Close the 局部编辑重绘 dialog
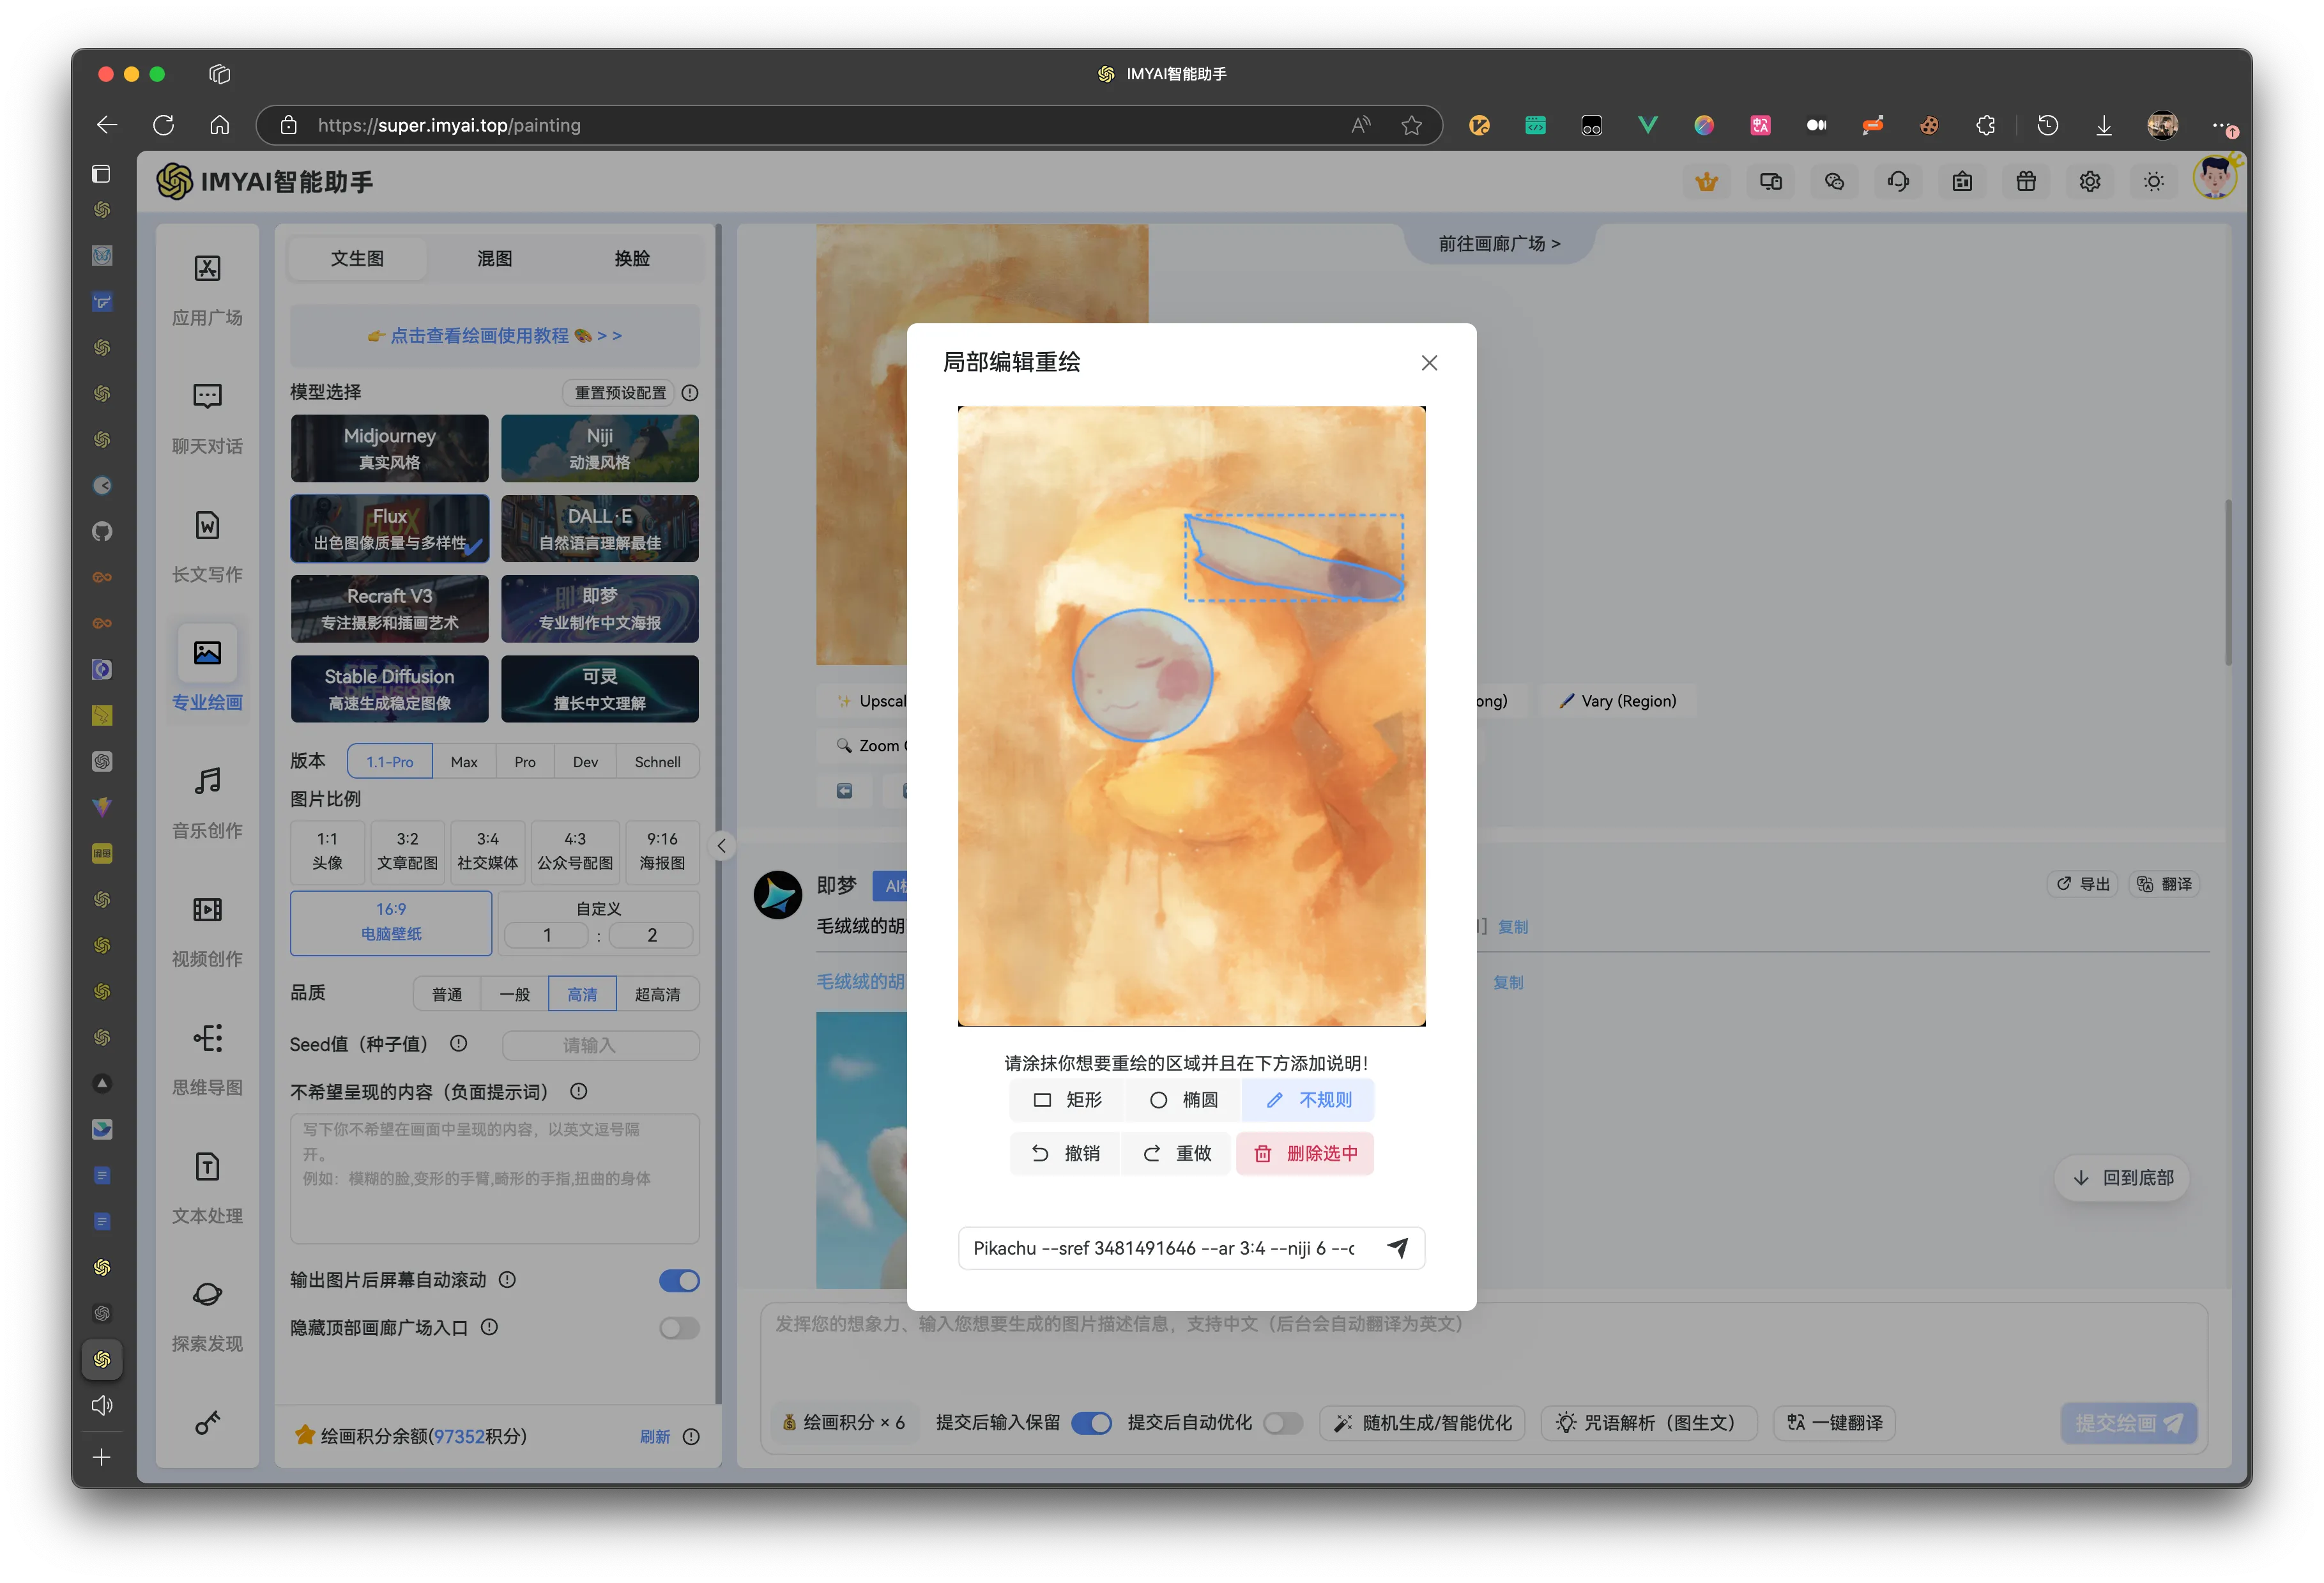Viewport: 2324px width, 1583px height. (1429, 363)
